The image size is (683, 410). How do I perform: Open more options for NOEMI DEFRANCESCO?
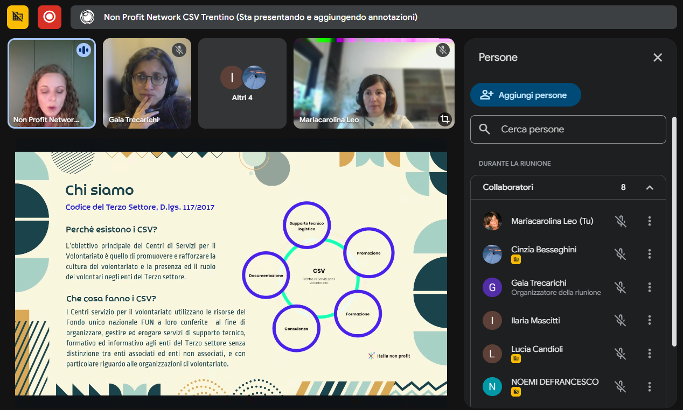pos(650,386)
